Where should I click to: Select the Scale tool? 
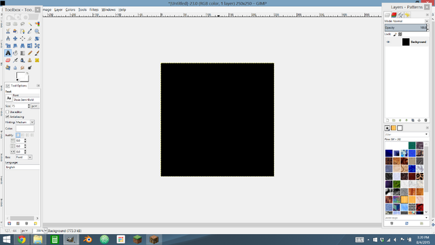coord(8,46)
